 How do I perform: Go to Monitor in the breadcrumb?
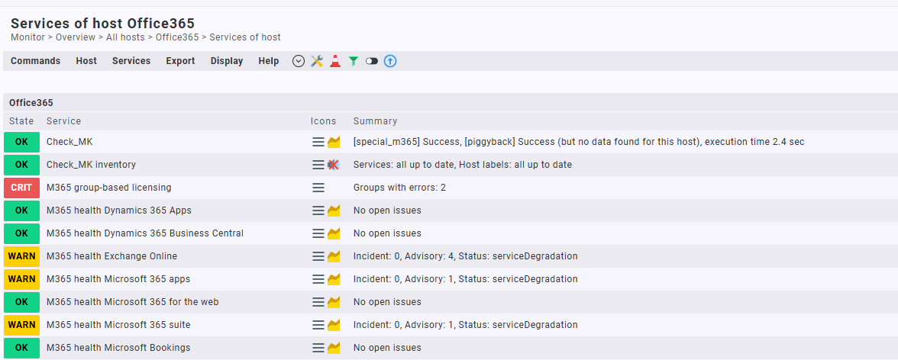pyautogui.click(x=27, y=37)
